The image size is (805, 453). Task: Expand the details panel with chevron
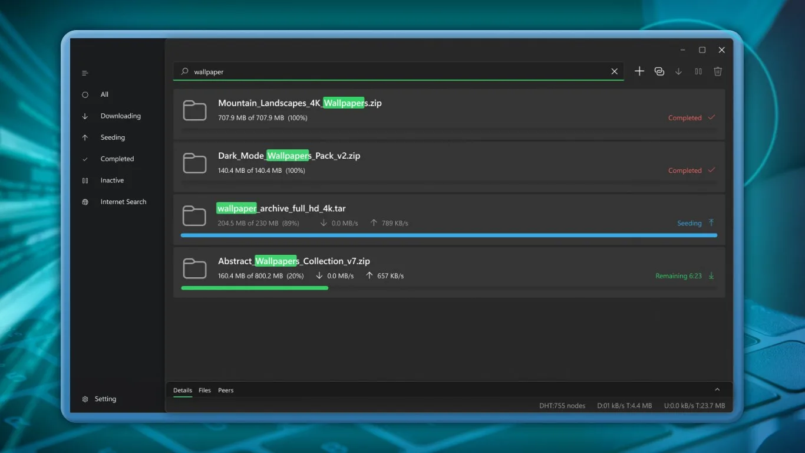coord(717,390)
